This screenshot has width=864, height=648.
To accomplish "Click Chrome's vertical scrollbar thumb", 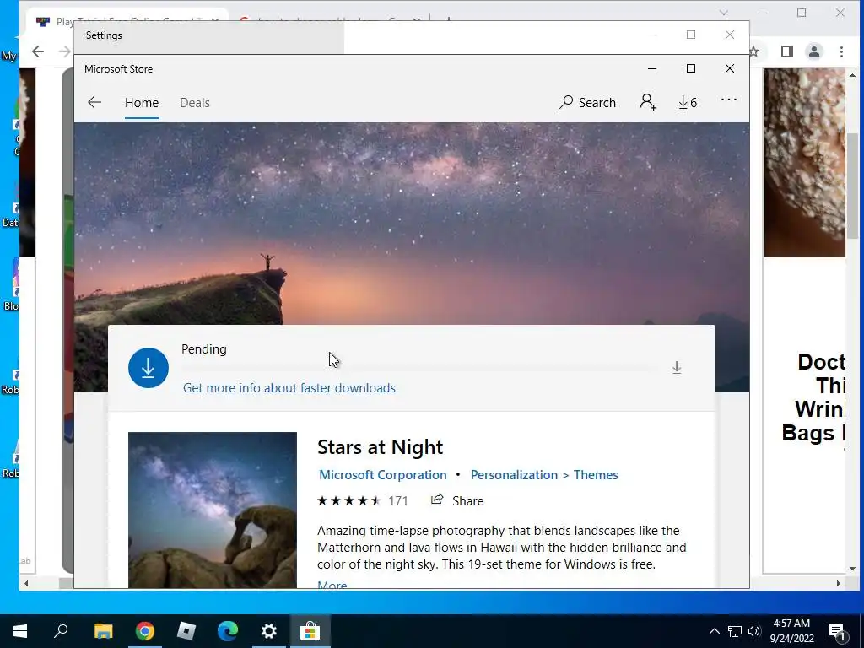I will click(x=852, y=187).
